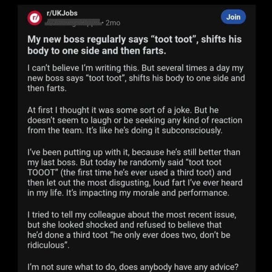Click the all-caps word "TOOOT" in the post
This screenshot has width=272, height=272.
[x=44, y=173]
